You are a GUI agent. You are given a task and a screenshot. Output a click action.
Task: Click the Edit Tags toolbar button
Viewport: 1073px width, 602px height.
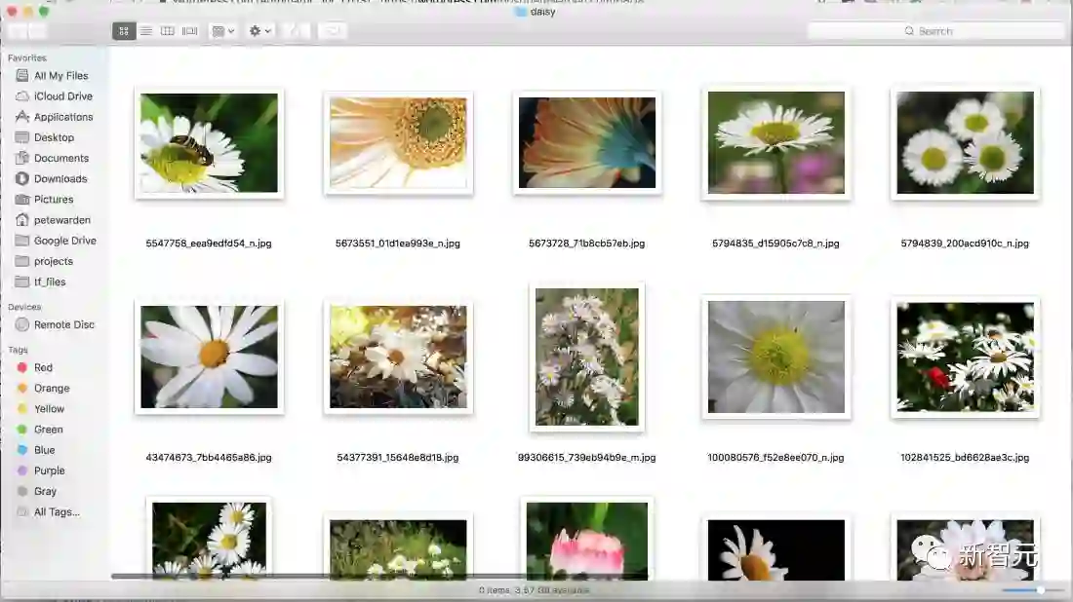pos(333,31)
